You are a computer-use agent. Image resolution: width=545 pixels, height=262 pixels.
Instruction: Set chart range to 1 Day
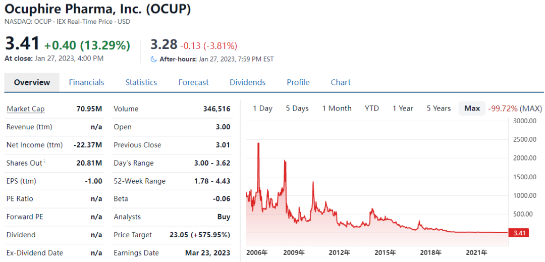[262, 108]
